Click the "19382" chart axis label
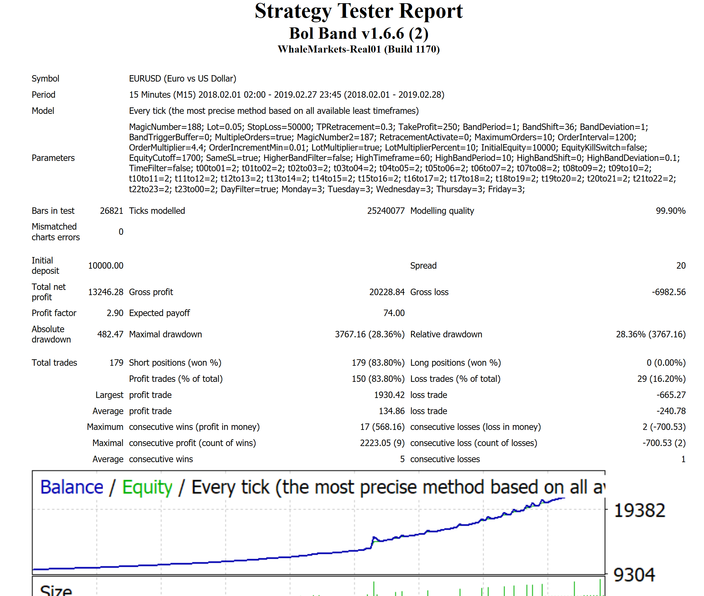The height and width of the screenshot is (596, 704). 640,511
